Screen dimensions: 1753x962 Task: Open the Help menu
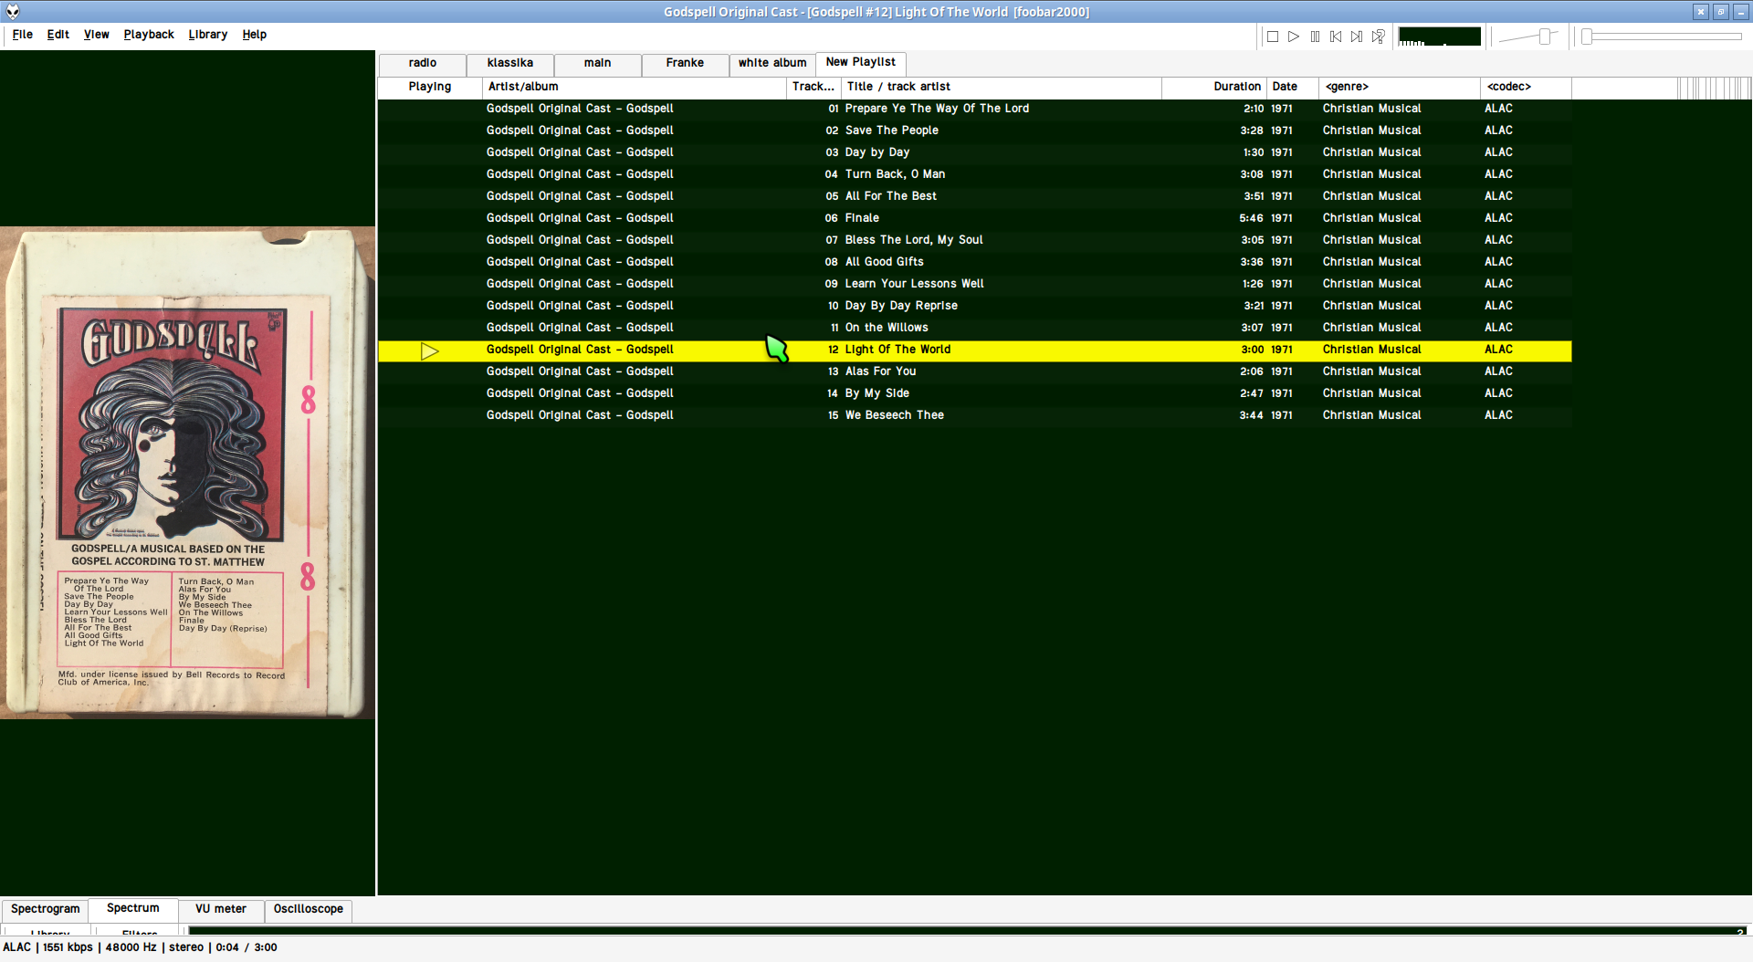(x=255, y=35)
